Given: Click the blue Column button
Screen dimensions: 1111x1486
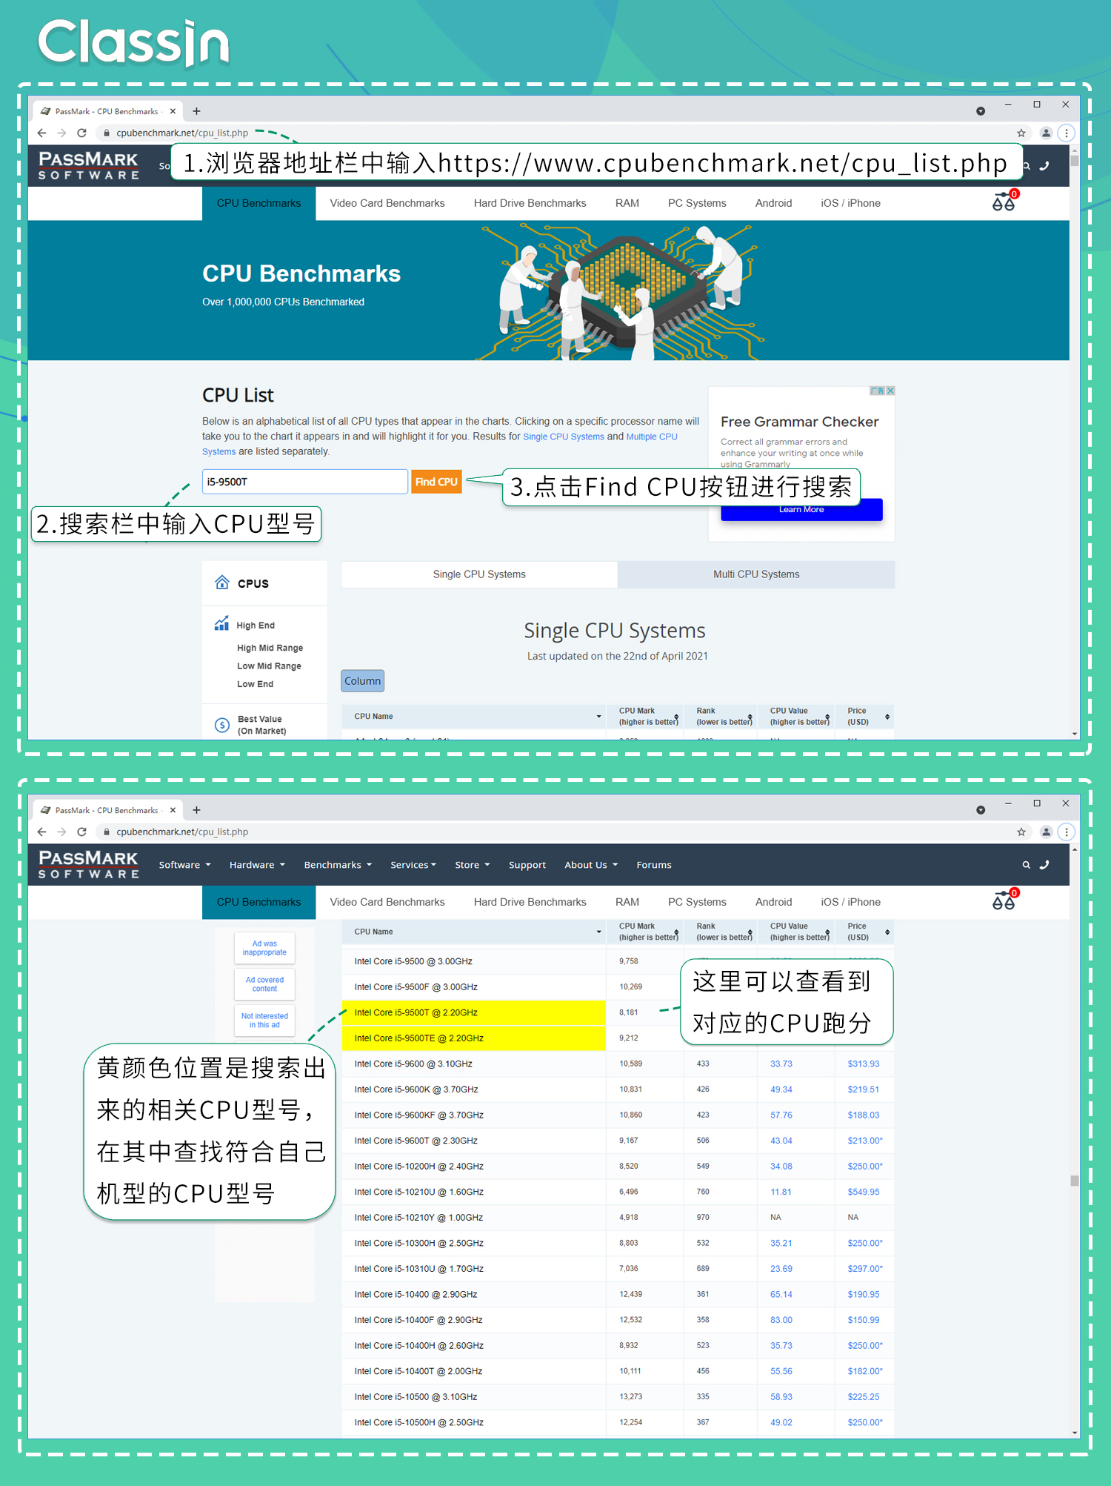Looking at the screenshot, I should (362, 681).
